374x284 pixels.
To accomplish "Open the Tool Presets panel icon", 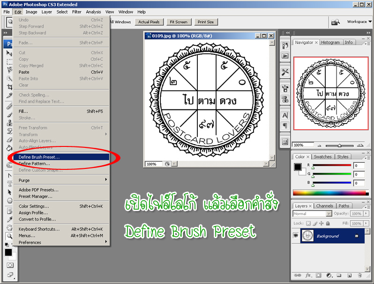I will tap(285, 72).
